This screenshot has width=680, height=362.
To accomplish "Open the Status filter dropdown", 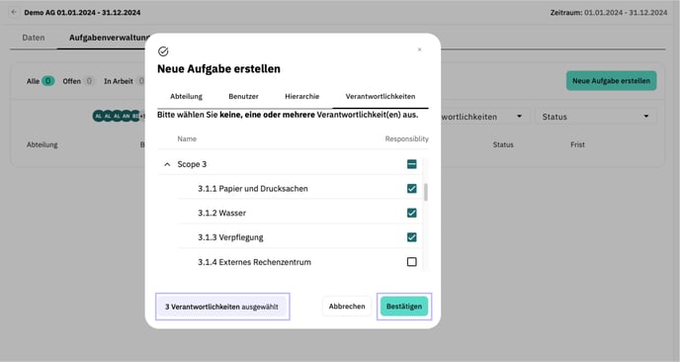I will click(595, 117).
